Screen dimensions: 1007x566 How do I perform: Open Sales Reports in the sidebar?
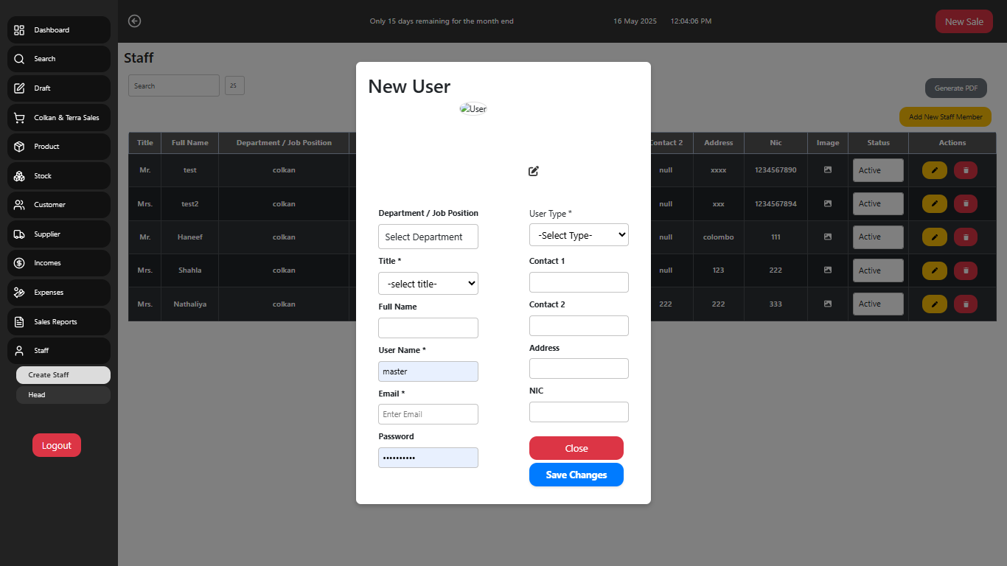[59, 322]
